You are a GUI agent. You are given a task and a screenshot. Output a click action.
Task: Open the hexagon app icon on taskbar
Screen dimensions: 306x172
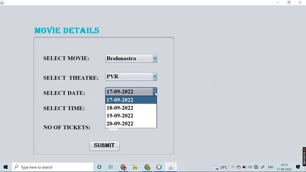(x=159, y=167)
